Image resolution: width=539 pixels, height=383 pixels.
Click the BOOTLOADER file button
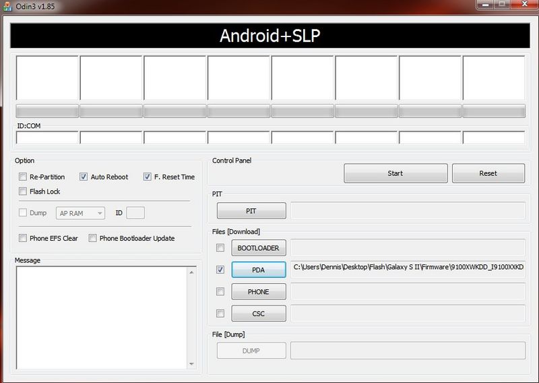(x=258, y=247)
